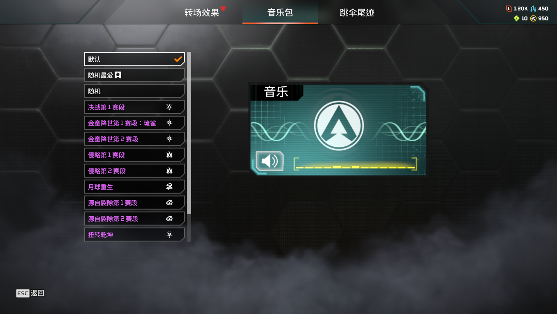Click the emblem icon on 源自裂隙第1赛段
This screenshot has height=314, width=557.
click(x=169, y=203)
